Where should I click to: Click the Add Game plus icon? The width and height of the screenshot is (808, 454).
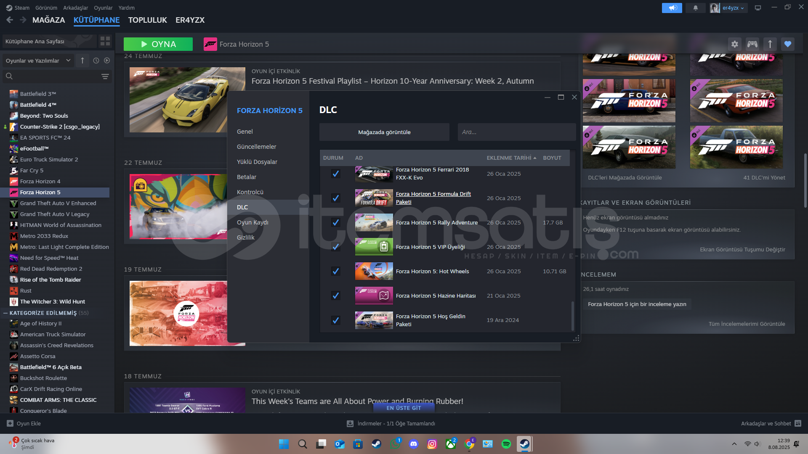pyautogui.click(x=10, y=424)
